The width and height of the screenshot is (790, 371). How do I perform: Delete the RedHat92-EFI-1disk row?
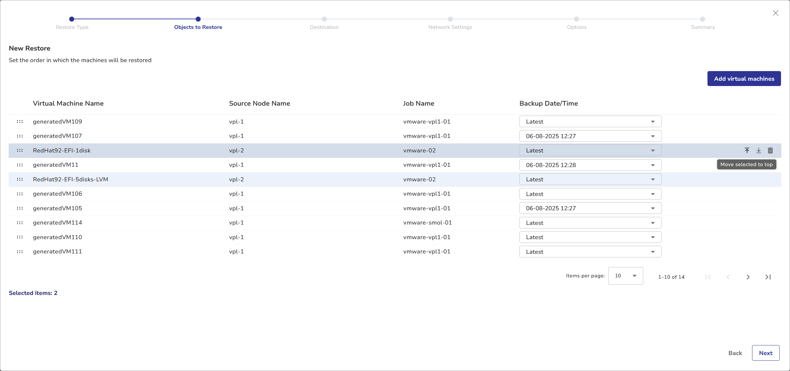coord(770,150)
